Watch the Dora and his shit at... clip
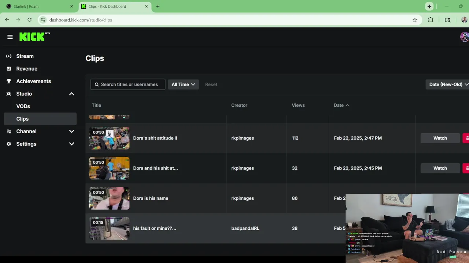The image size is (469, 263). coord(440,168)
